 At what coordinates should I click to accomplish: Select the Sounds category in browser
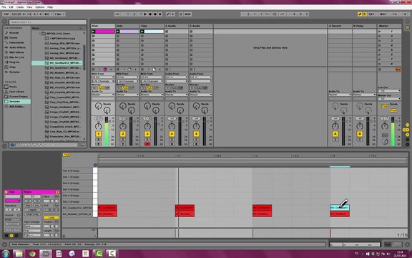coord(14,33)
